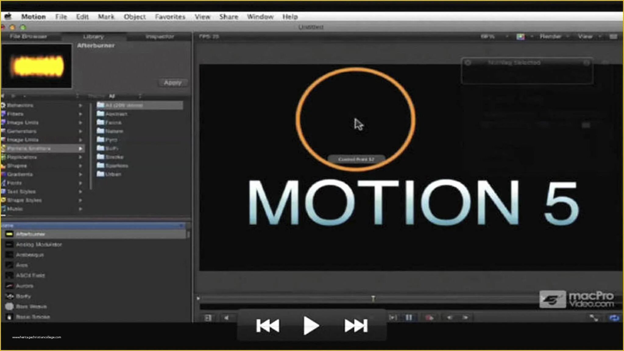
Task: Click the mini-timeline playhead marker
Action: tap(373, 298)
